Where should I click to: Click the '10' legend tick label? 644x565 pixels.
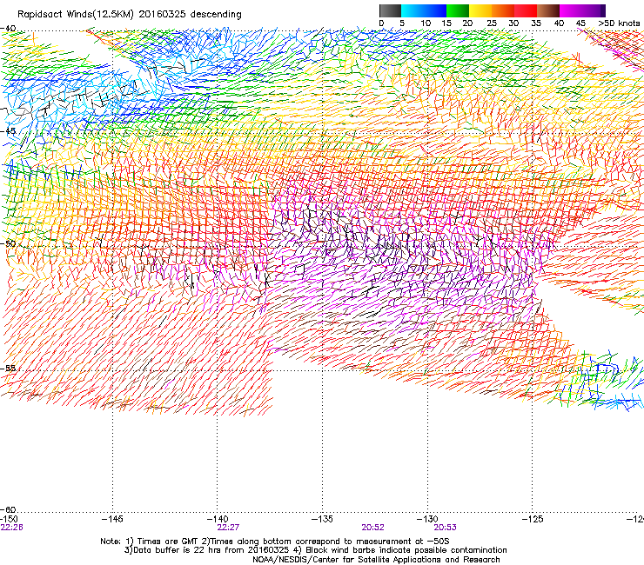(426, 23)
